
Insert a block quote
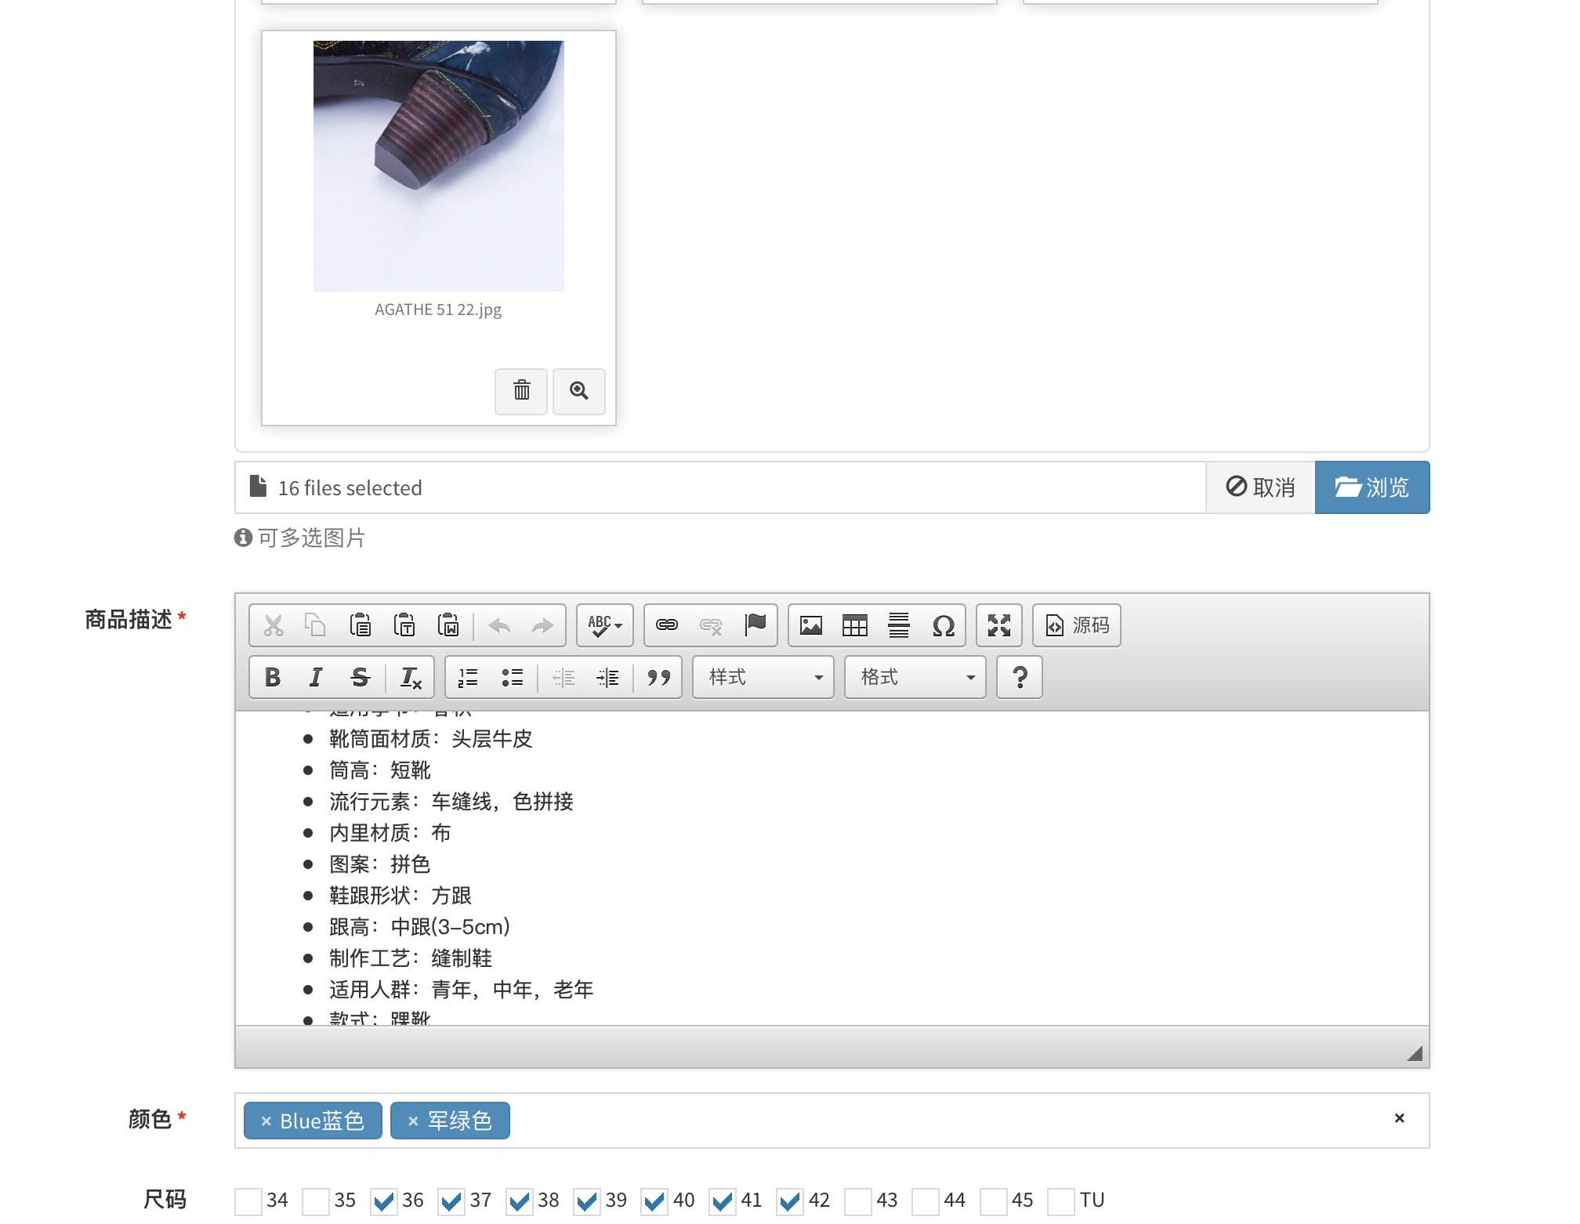(x=659, y=677)
